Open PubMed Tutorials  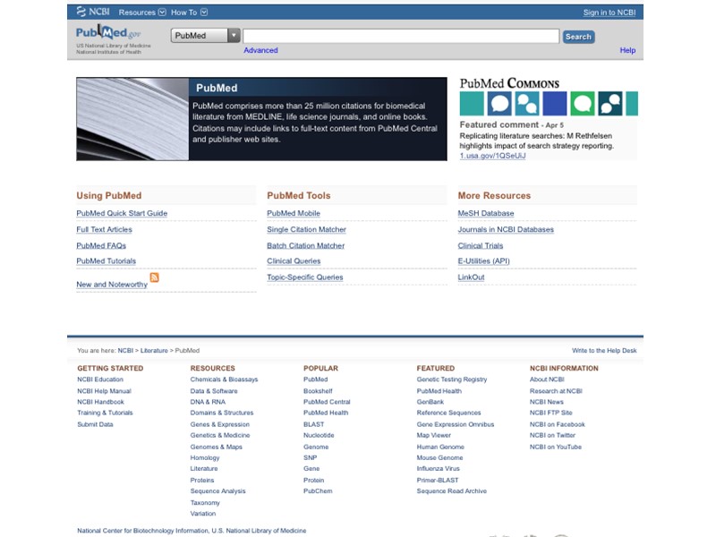[x=106, y=261]
